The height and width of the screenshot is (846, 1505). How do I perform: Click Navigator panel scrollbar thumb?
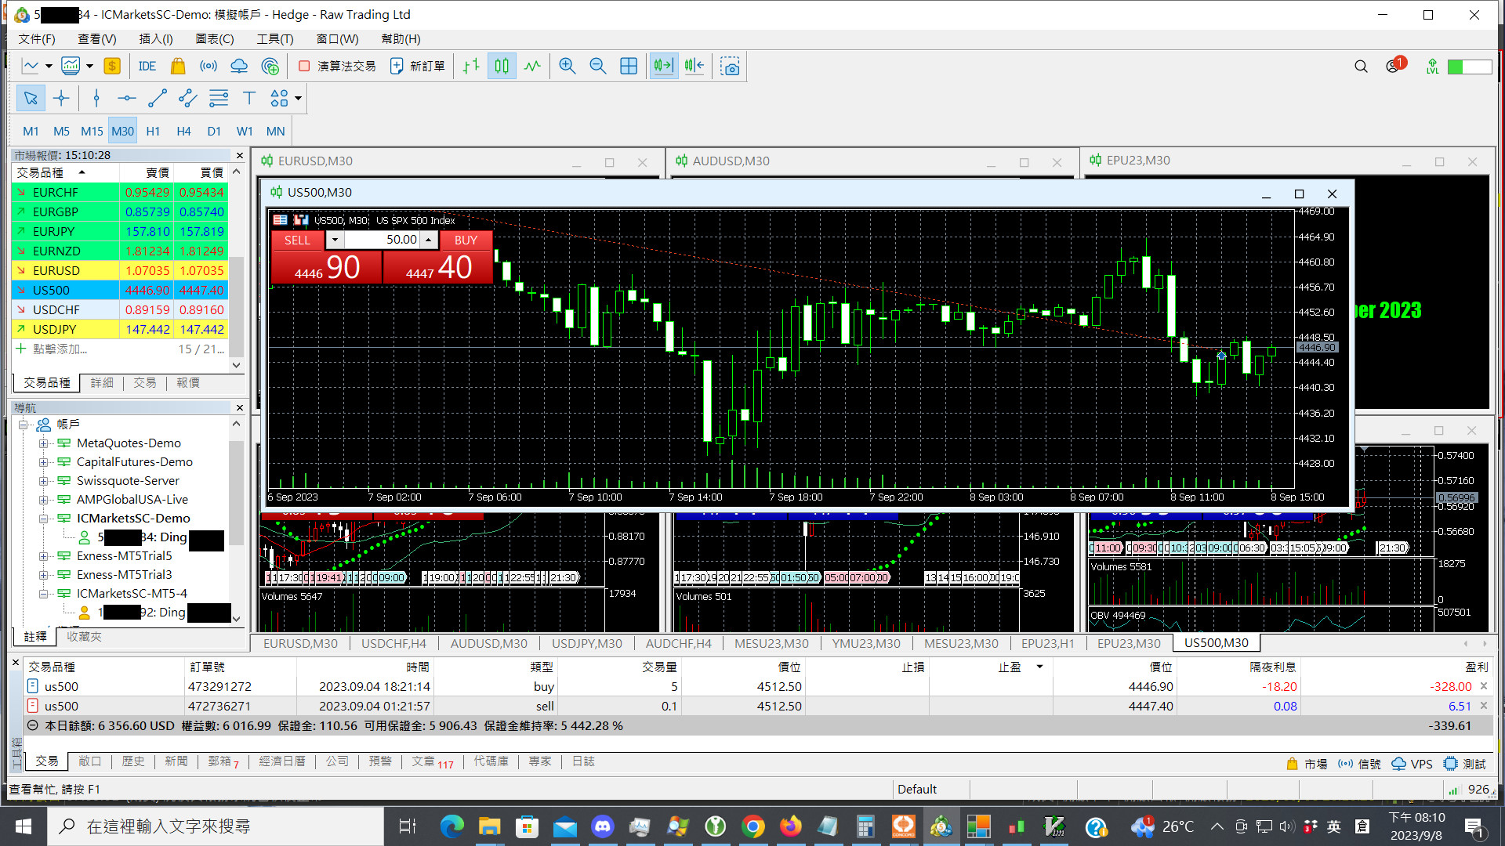point(237,493)
